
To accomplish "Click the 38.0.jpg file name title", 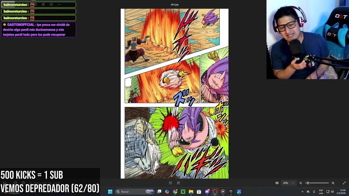I will (x=174, y=4).
